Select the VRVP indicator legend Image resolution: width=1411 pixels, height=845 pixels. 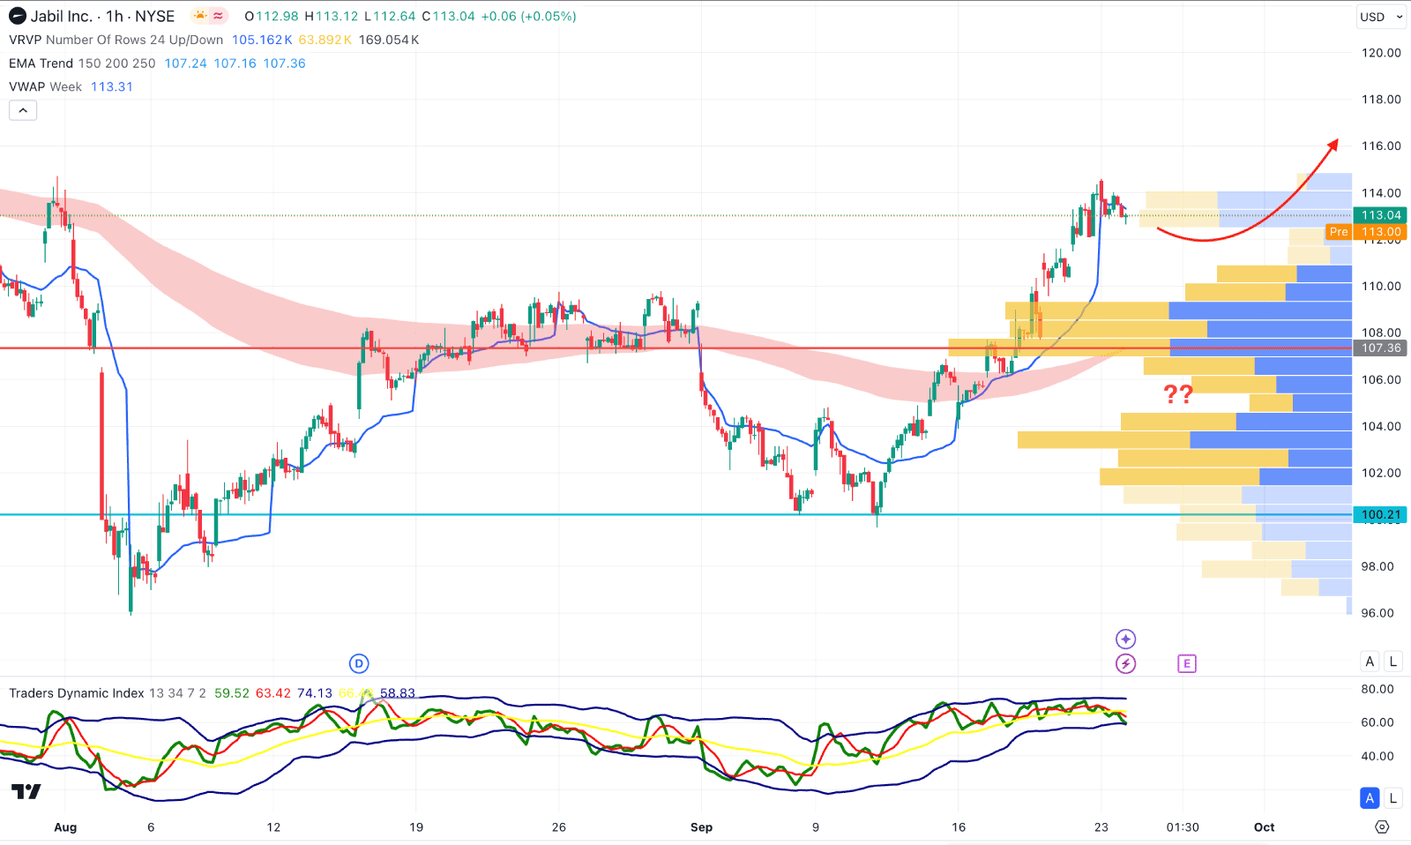(x=116, y=40)
